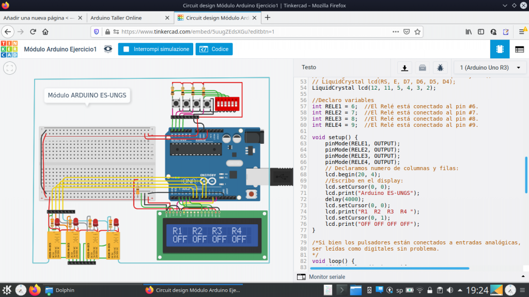Select the LCD display component
Image resolution: width=529 pixels, height=297 pixels.
click(212, 235)
